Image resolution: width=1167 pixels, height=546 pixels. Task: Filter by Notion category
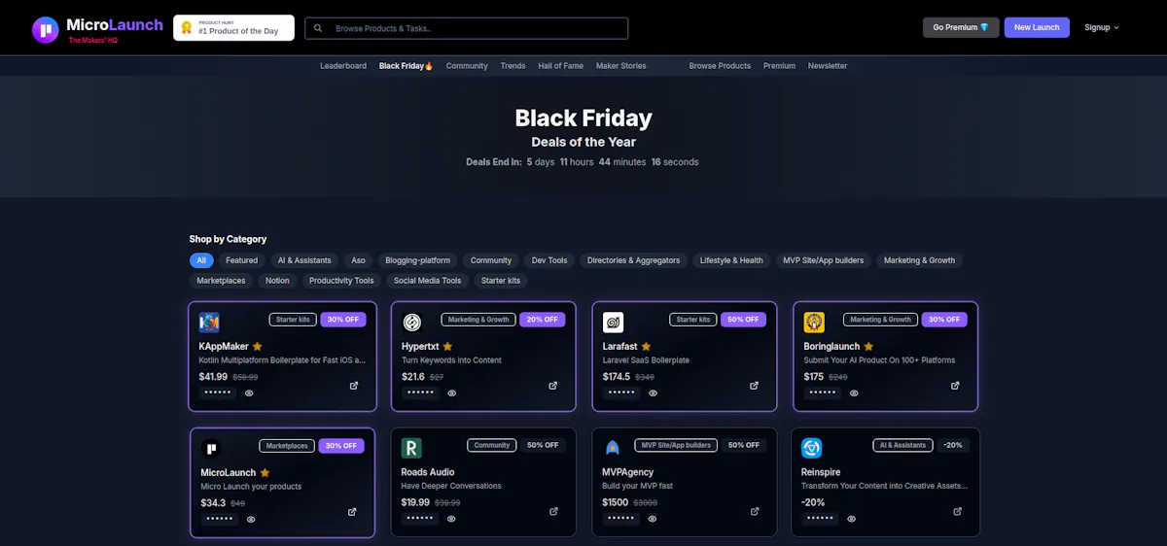[277, 281]
